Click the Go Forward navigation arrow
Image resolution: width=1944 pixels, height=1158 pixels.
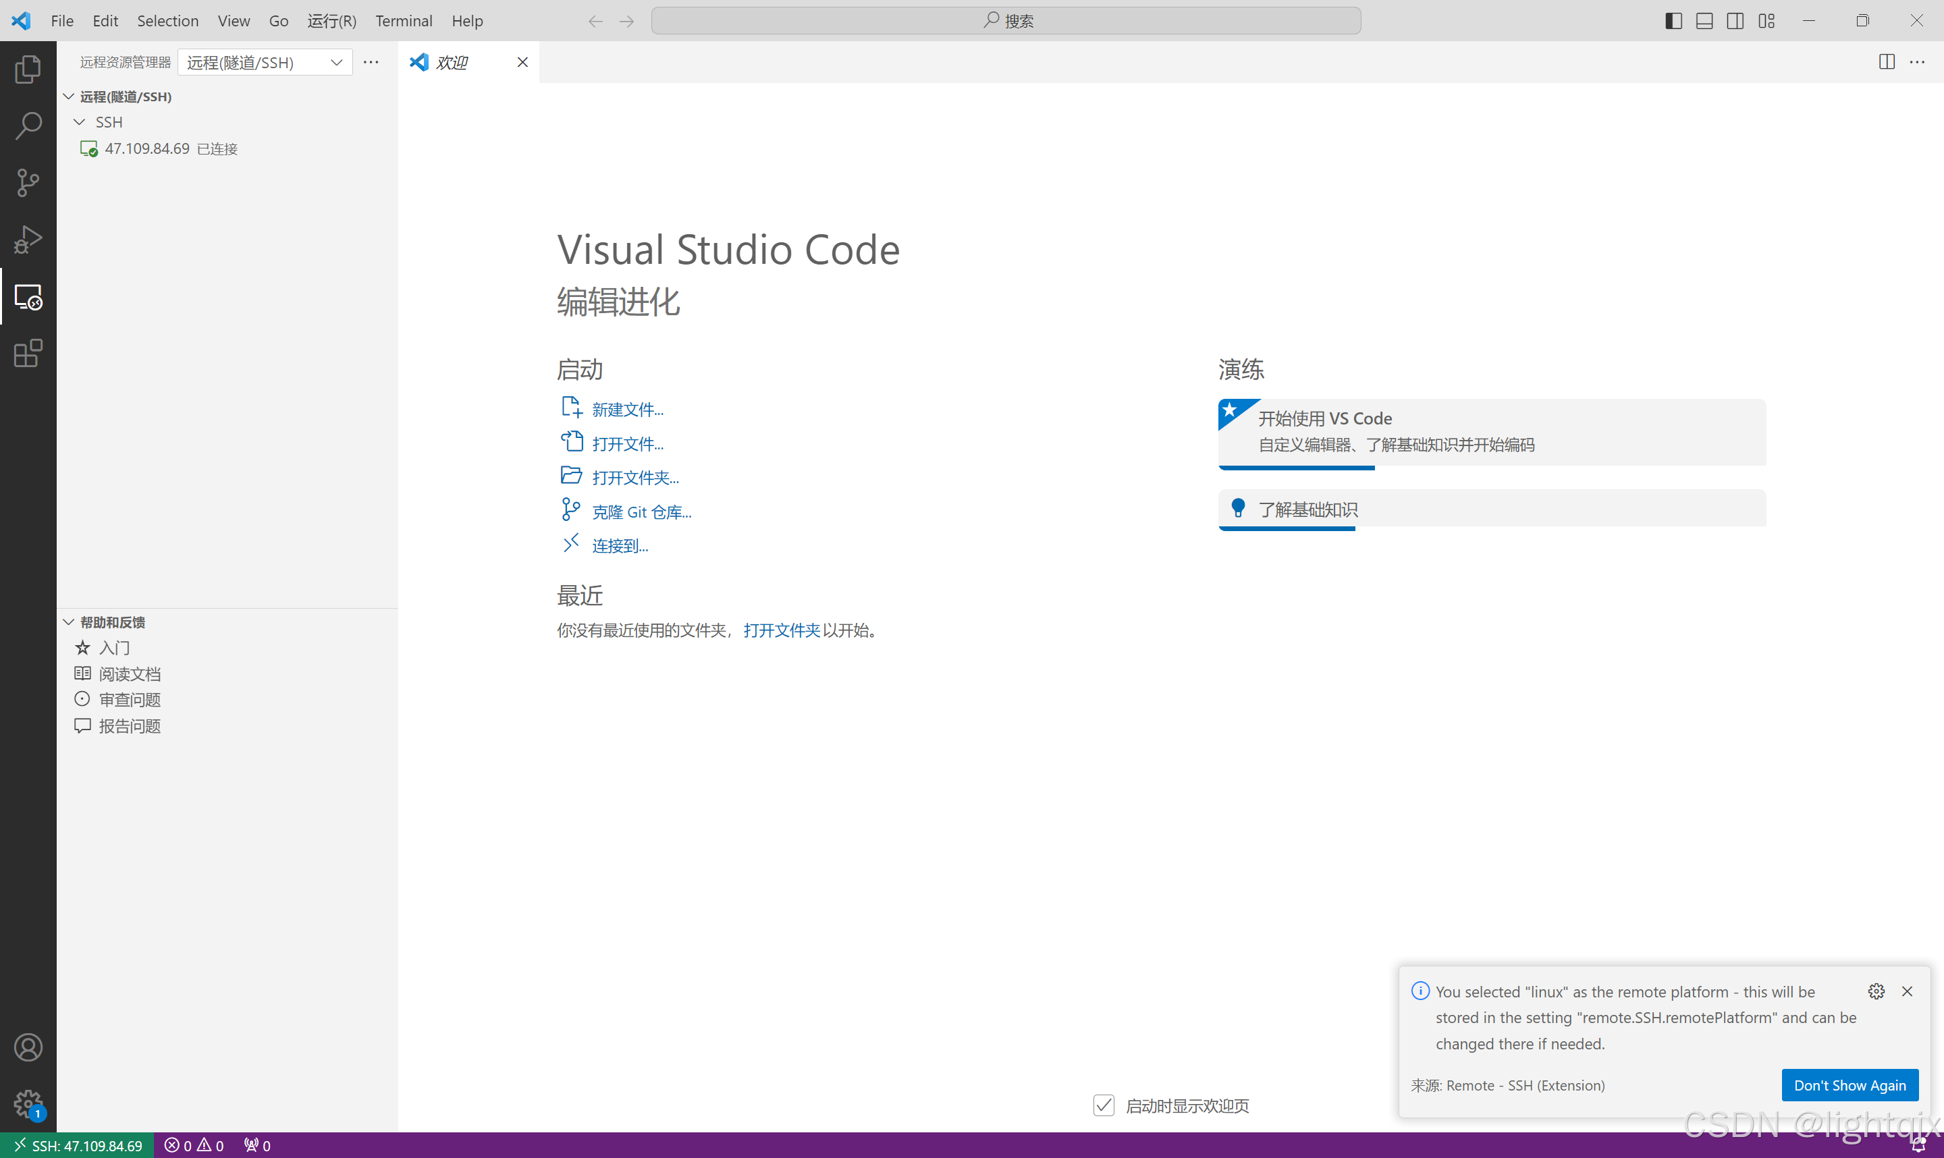tap(626, 21)
